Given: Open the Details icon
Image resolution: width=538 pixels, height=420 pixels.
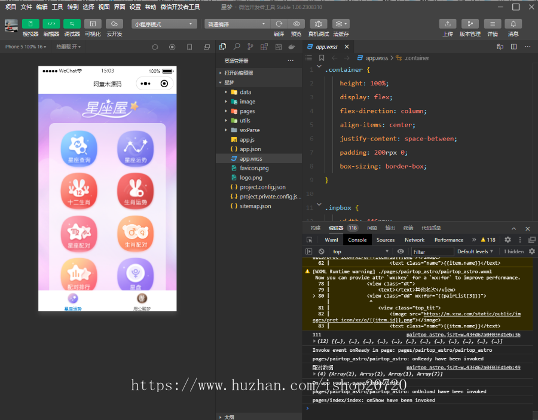Looking at the screenshot, I should 493,24.
